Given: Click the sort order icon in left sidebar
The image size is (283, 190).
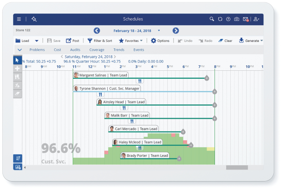Looking at the screenshot, I should 17,158.
